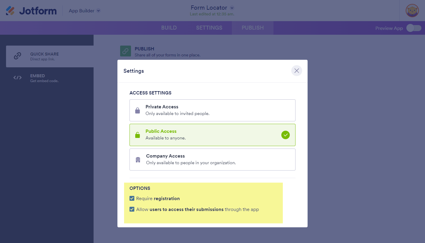Click the Private Access lock icon
425x243 pixels.
(138, 110)
